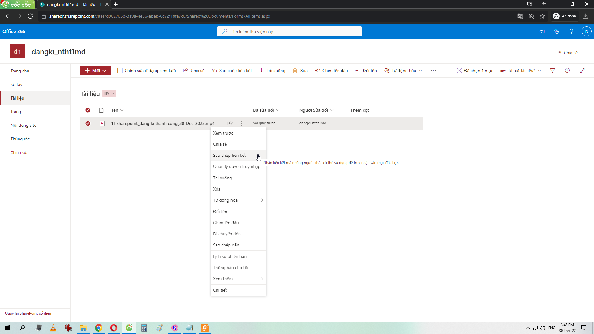This screenshot has height=334, width=594.
Task: Enter expand content full-screen mode icon
Action: pyautogui.click(x=582, y=71)
